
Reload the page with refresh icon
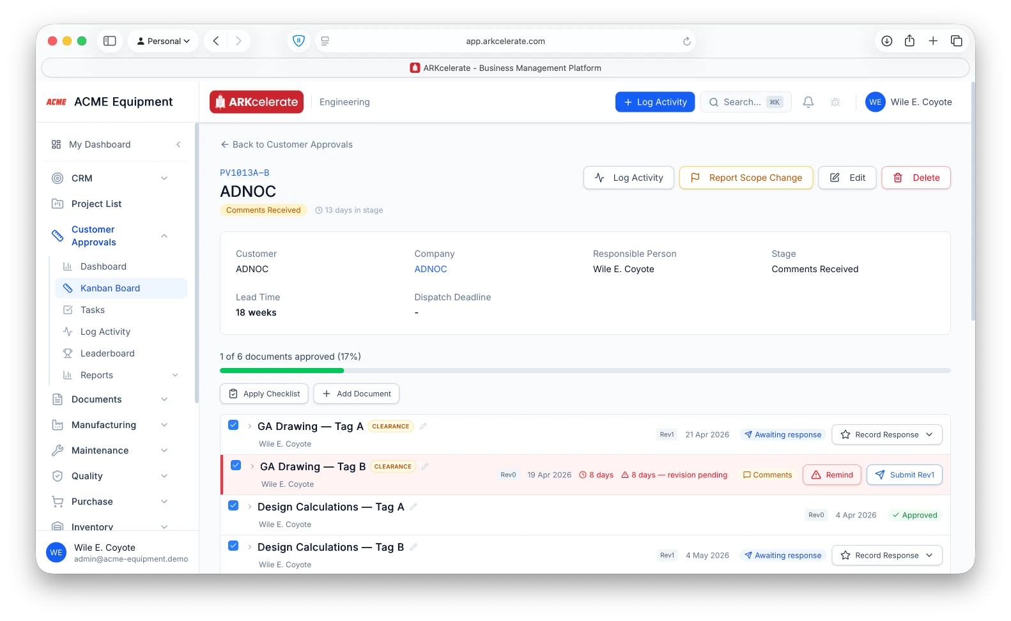(687, 41)
